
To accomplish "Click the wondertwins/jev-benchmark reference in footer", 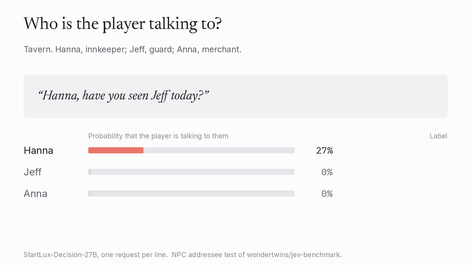I will coord(294,255).
